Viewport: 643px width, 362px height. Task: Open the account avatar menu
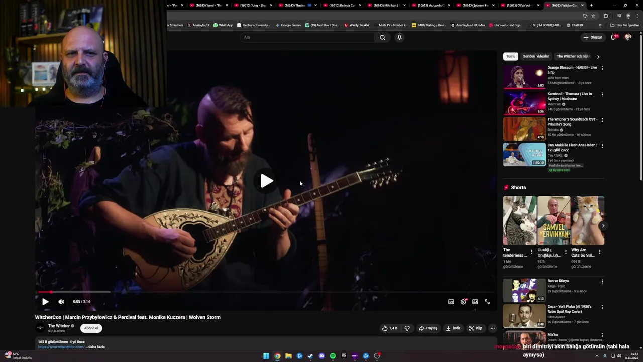(628, 37)
